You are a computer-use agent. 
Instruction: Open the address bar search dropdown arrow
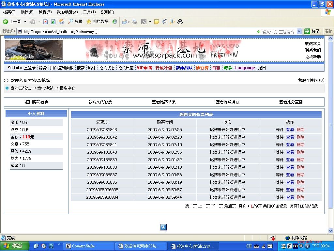[298, 32]
